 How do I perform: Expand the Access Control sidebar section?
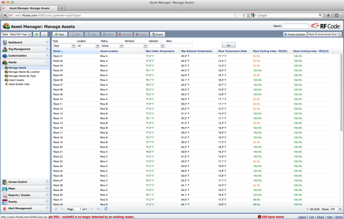[x=47, y=181]
